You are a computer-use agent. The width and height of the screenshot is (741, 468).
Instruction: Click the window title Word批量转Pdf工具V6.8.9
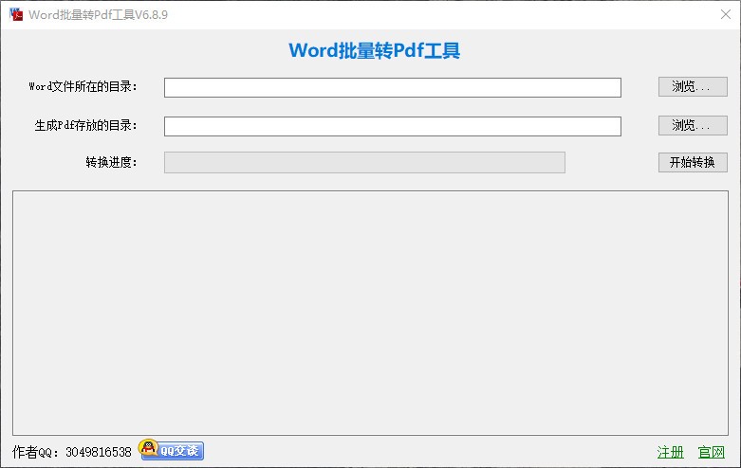pyautogui.click(x=98, y=14)
